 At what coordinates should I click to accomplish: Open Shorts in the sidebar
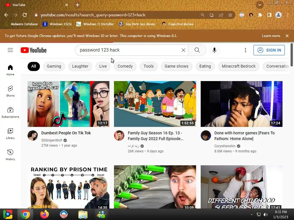click(x=10, y=91)
